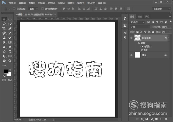Toggle lock all on layer
Screen dimensions: 173x122
(x=153, y=32)
